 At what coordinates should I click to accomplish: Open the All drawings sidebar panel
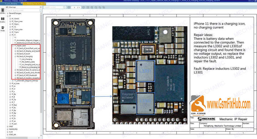click(2, 11)
